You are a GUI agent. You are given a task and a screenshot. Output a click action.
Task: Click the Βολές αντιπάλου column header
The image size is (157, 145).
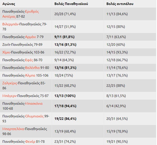120,4
